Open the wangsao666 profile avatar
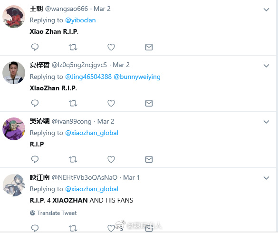 coord(14,17)
